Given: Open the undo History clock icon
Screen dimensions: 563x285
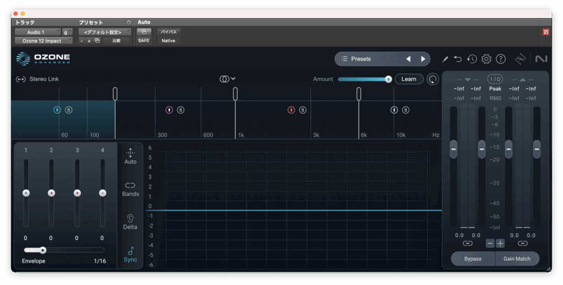Looking at the screenshot, I should pos(472,59).
